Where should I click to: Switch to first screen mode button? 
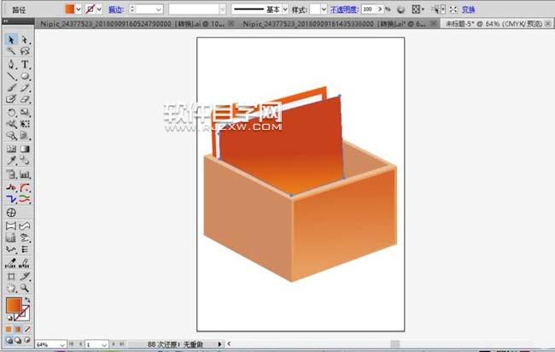tap(9, 340)
